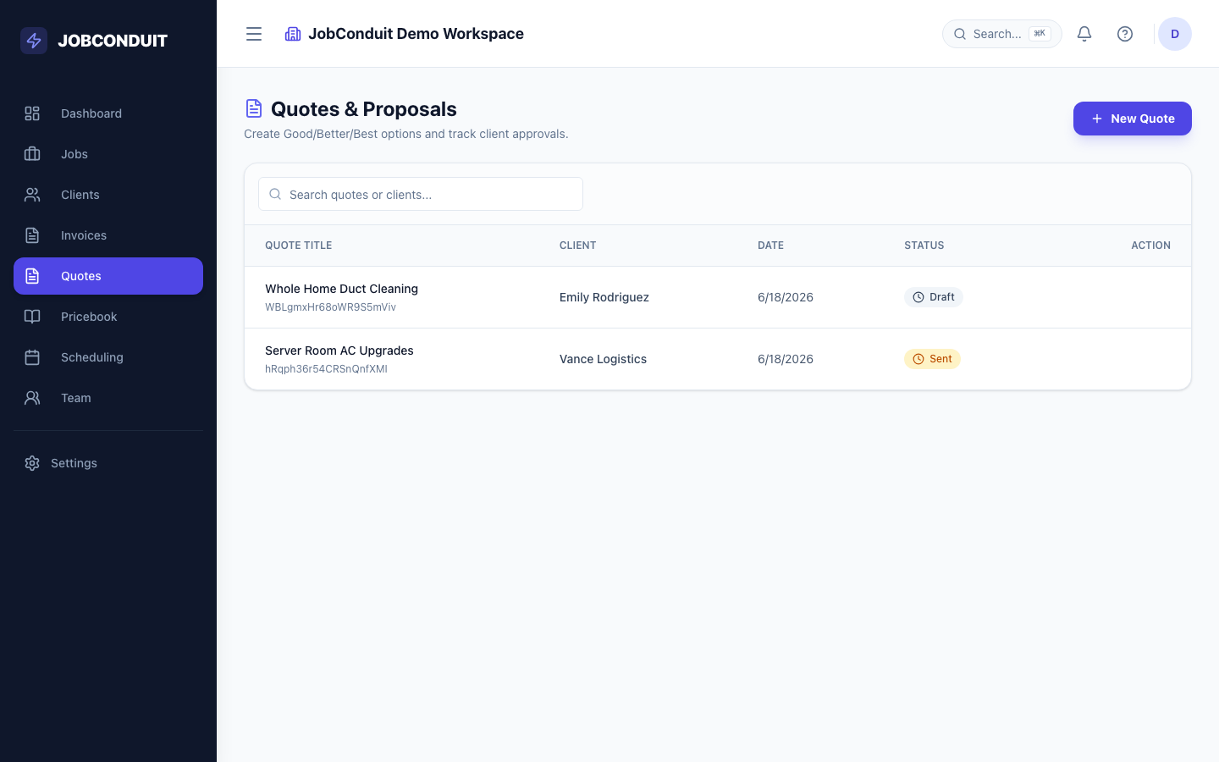Click the Invoices document icon
This screenshot has height=762, width=1219.
(32, 235)
